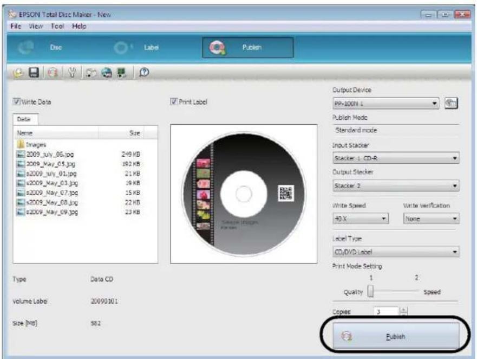
Task: Open the Output Stacker dropdown
Action: 396,185
